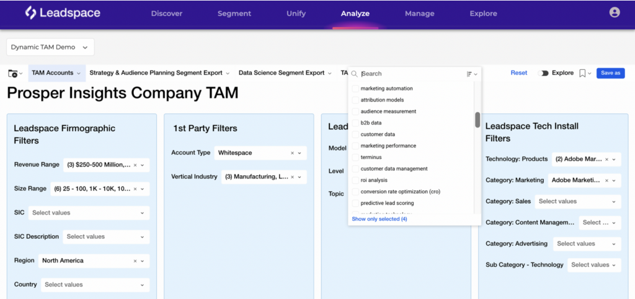Viewport: 635px width, 299px height.
Task: Open the Category: Sales dropdown
Action: [578, 201]
